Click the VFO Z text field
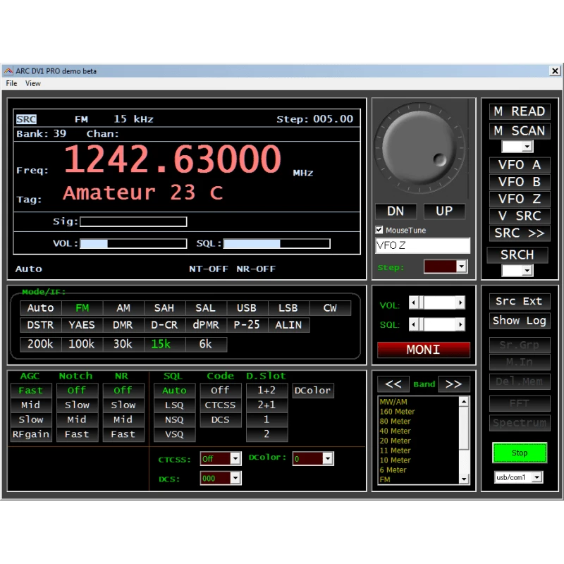This screenshot has width=564, height=564. (x=422, y=245)
